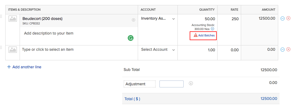
Task: Remove the Beudecort line item
Action: click(289, 18)
